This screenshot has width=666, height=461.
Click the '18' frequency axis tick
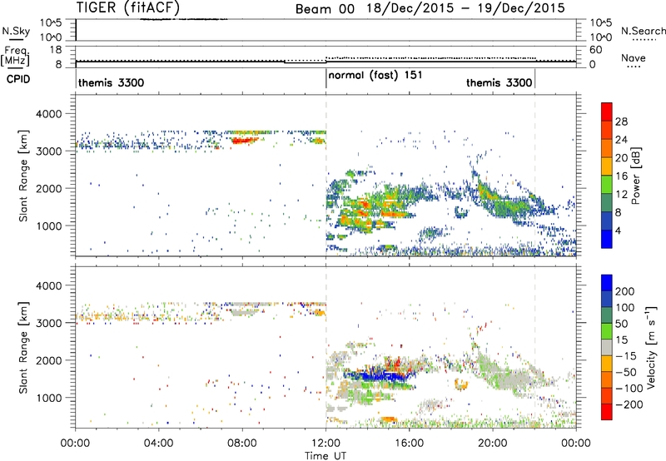click(x=57, y=50)
